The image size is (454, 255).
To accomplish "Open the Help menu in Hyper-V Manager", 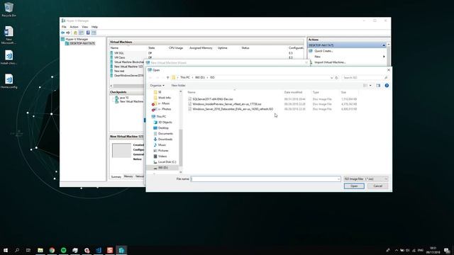I will pos(94,27).
